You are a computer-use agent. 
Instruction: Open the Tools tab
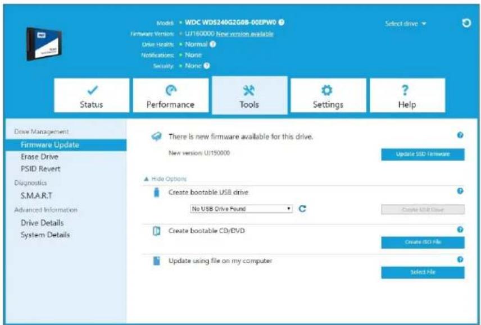click(249, 95)
